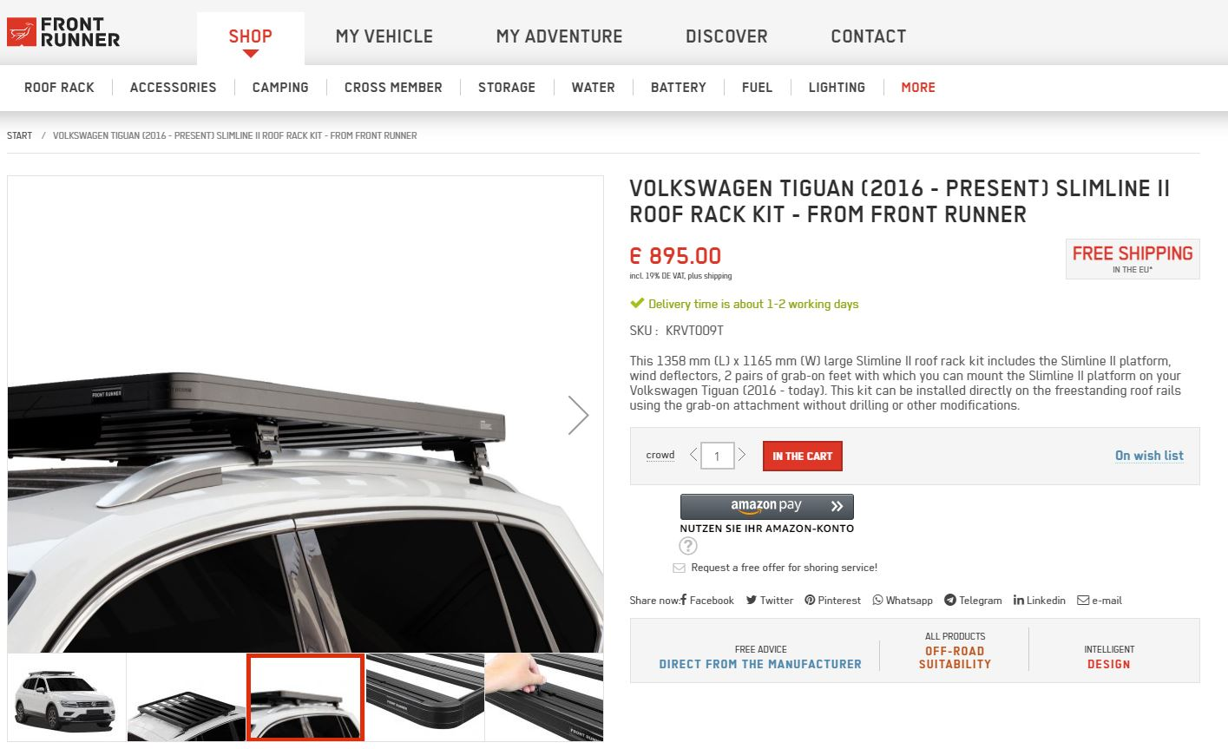The width and height of the screenshot is (1228, 749).
Task: Open the MORE category menu
Action: (x=918, y=87)
